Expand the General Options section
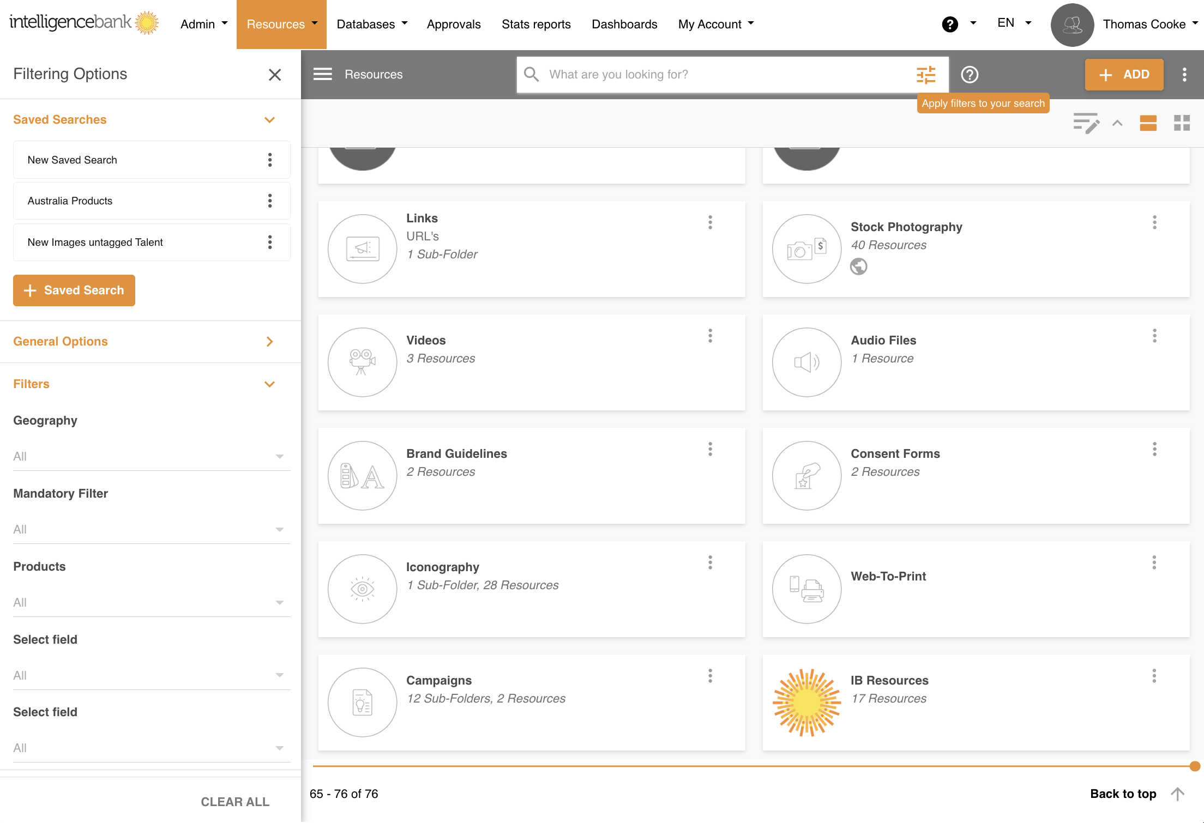The image size is (1204, 823). click(269, 342)
